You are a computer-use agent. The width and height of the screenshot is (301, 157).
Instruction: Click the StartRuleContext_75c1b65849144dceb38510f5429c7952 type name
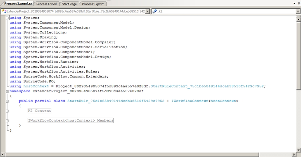[x=207, y=86]
